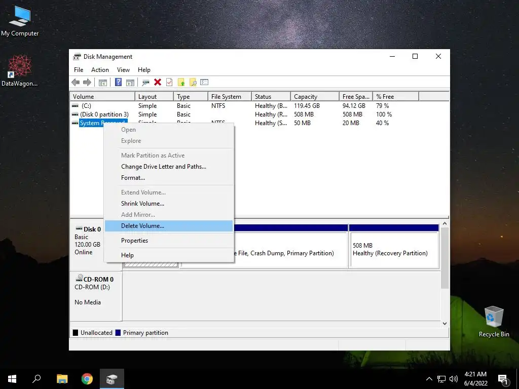Sort by the Type column header
Viewport: 519px width, 389px height.
tap(191, 97)
